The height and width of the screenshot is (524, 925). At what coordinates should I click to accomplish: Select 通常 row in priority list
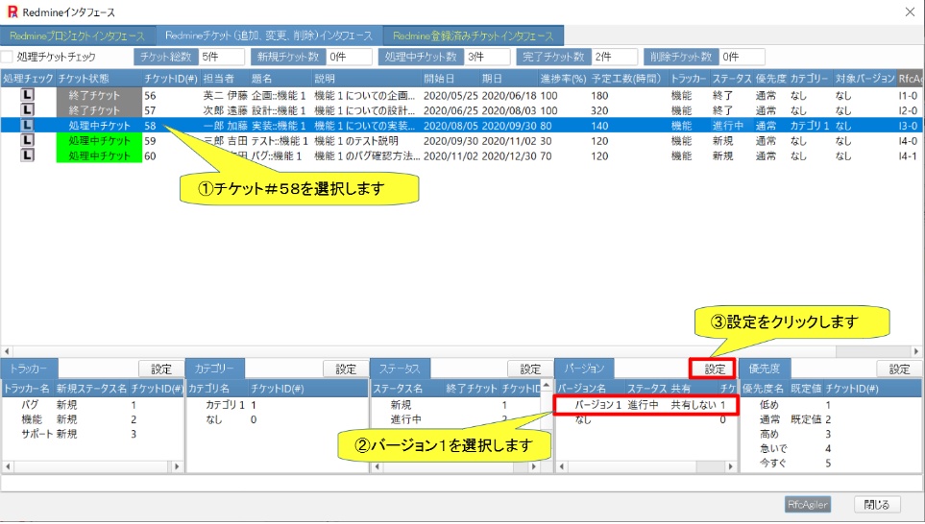pyautogui.click(x=831, y=419)
